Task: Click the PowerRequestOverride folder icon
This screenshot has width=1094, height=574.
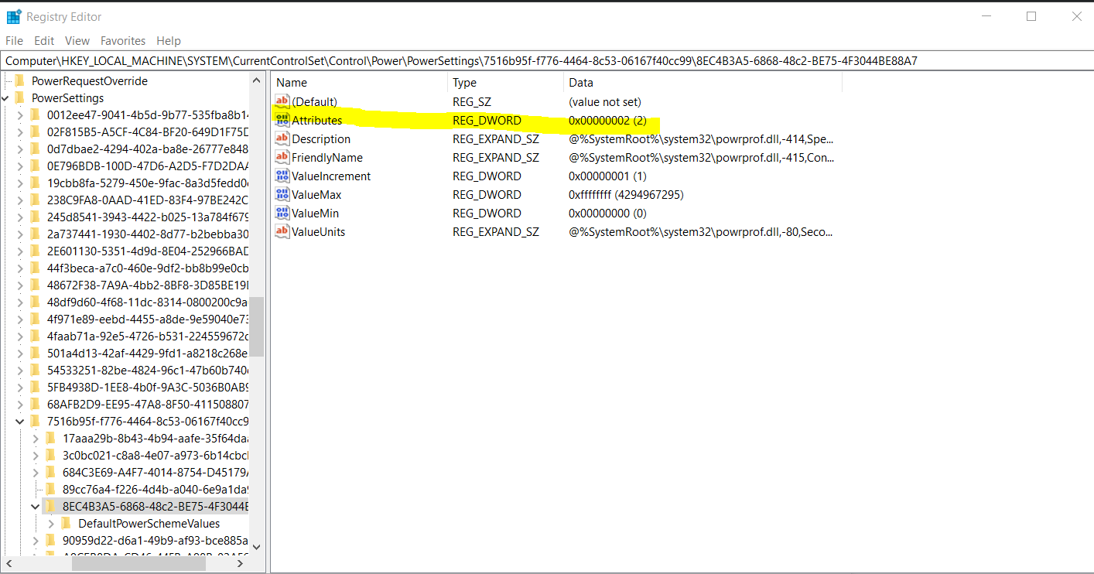Action: [19, 81]
